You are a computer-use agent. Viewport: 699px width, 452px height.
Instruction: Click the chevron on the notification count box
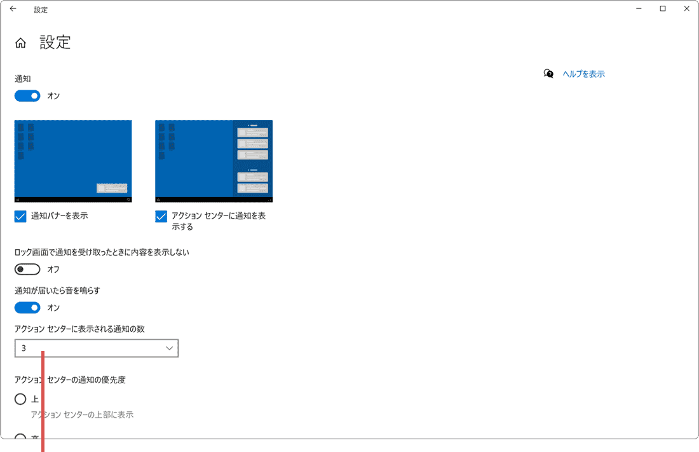click(x=168, y=348)
